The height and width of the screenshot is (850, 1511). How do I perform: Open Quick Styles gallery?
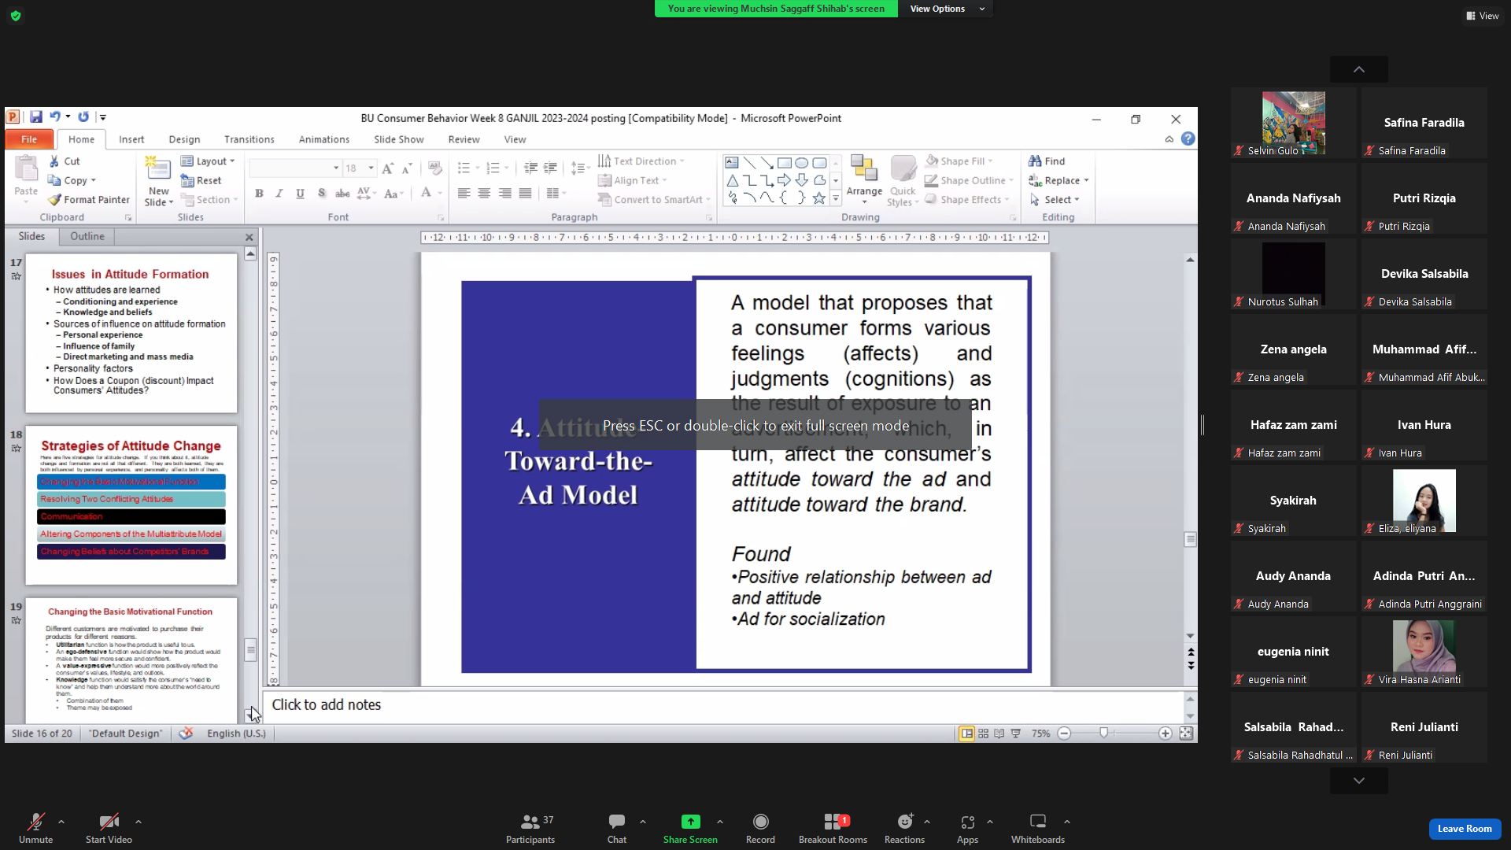(903, 181)
